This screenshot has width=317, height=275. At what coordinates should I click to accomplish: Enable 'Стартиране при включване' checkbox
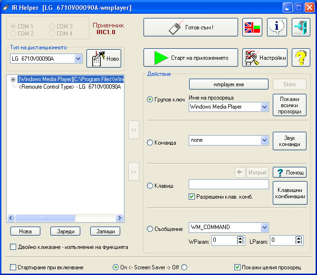[13, 267]
